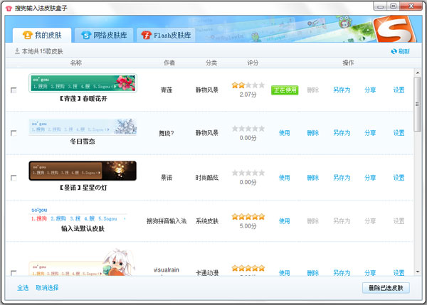Click the 全选 link

[x=23, y=288]
